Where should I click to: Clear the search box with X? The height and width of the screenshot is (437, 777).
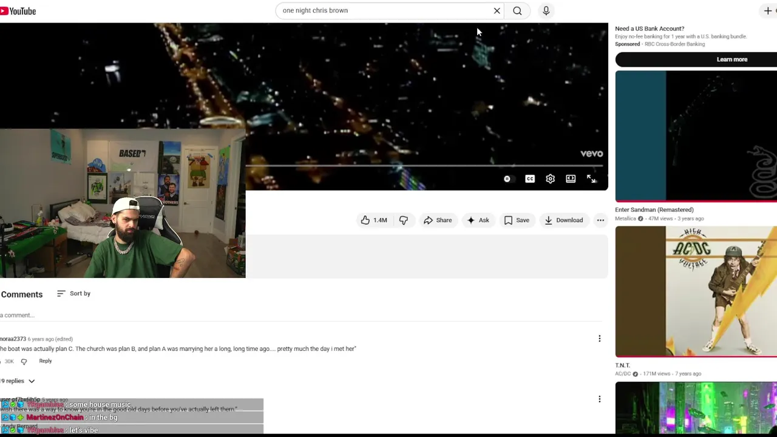[x=497, y=10]
